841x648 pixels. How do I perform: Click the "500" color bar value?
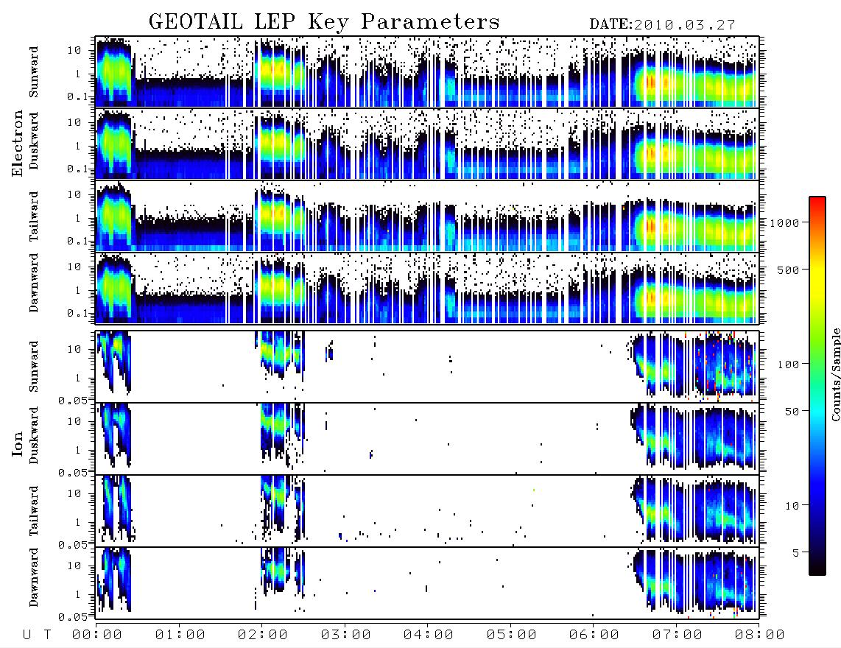coord(789,270)
